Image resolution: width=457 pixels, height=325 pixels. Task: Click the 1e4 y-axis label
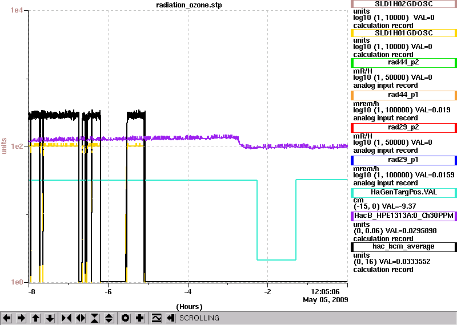[x=16, y=10]
